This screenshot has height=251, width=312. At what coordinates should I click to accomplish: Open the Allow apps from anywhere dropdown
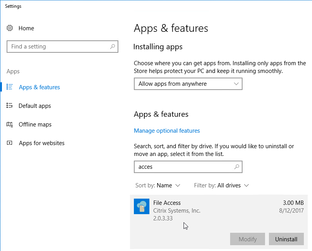click(188, 84)
